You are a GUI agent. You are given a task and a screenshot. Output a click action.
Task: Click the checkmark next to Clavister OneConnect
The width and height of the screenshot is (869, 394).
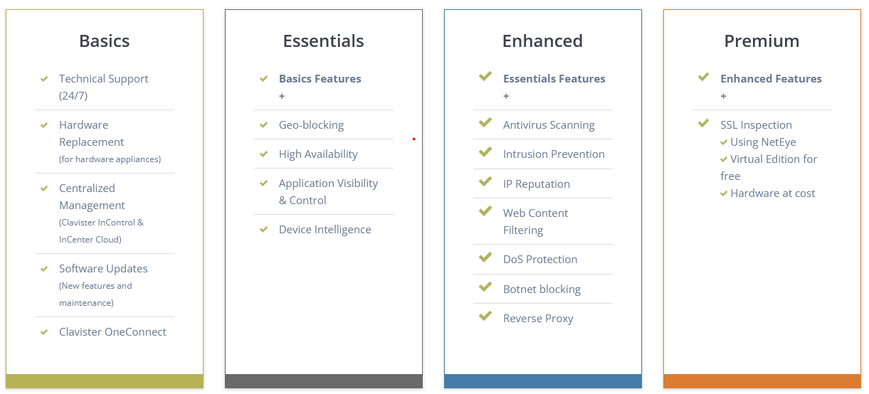tap(44, 332)
